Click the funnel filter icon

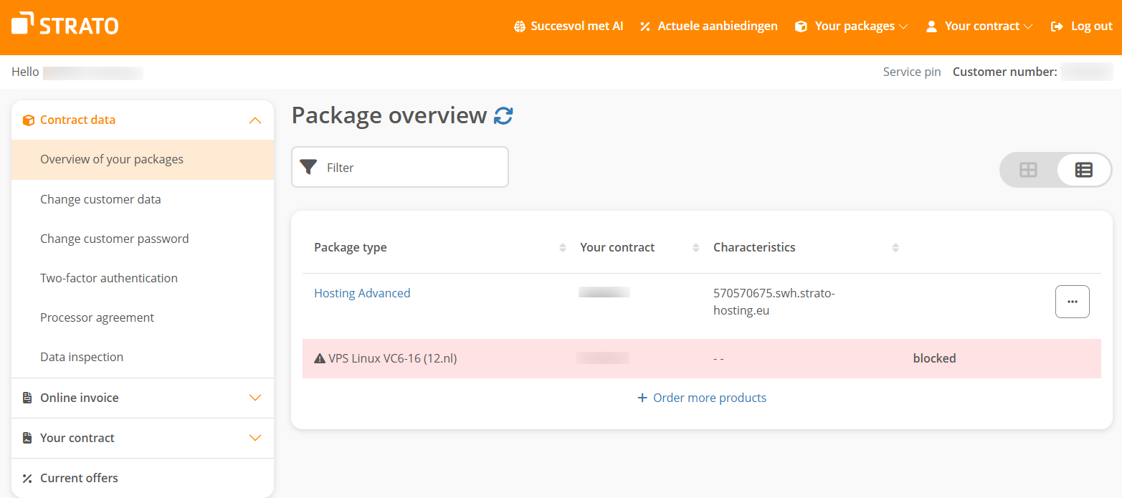[x=308, y=167]
